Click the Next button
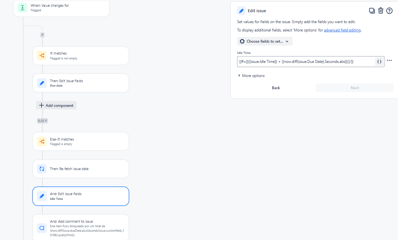Viewport: 398px width, 240px height. (355, 88)
